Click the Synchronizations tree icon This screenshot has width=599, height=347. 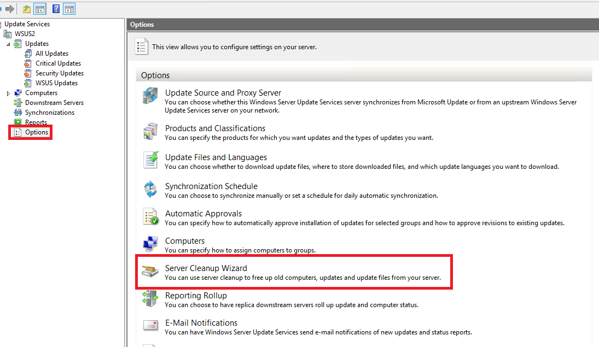pyautogui.click(x=18, y=113)
